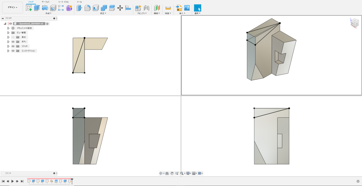Select the Revolve tool
This screenshot has width=362, height=186.
tap(45, 8)
